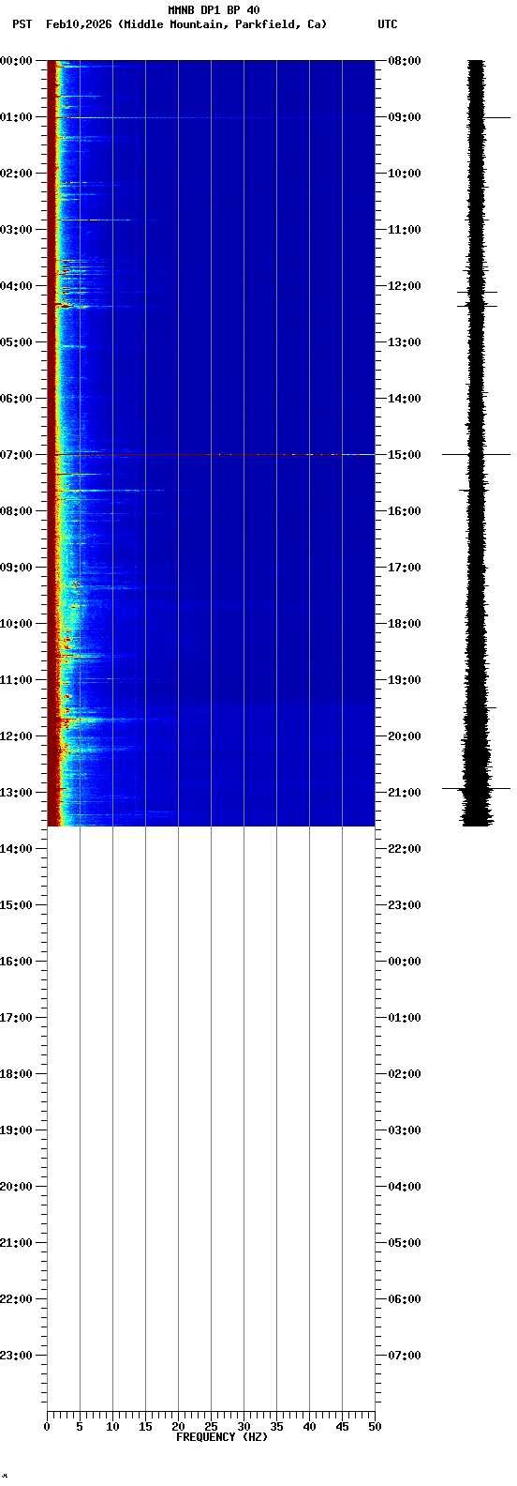Click the "UTC" timezone label in the header
This screenshot has height=1486, width=517.
[387, 24]
